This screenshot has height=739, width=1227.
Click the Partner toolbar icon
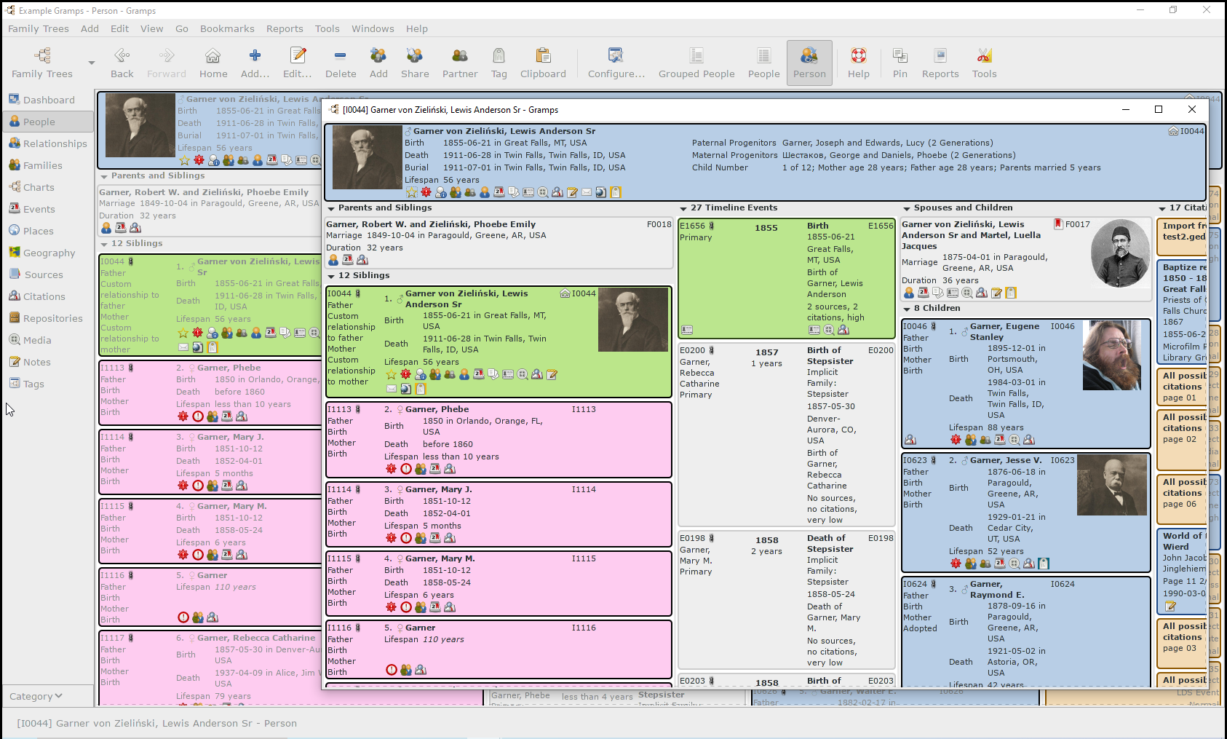pos(460,63)
